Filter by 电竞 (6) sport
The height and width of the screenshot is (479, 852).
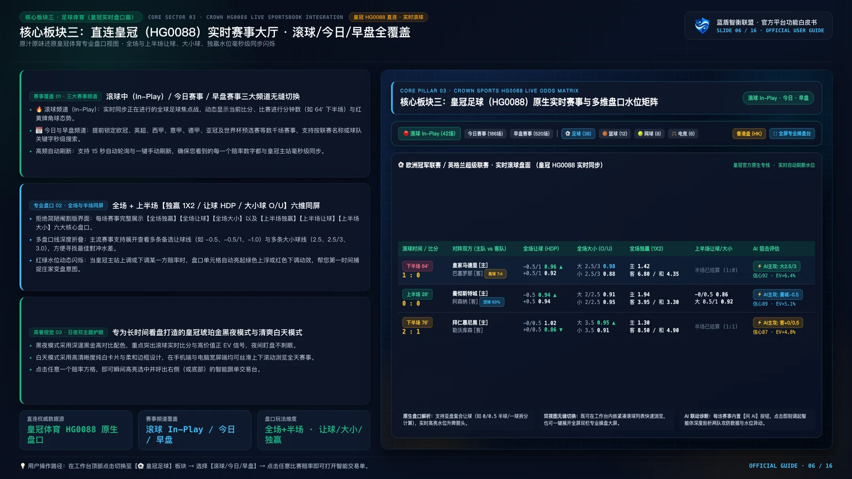(683, 134)
